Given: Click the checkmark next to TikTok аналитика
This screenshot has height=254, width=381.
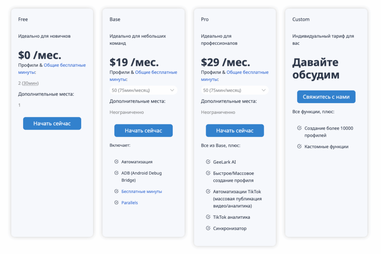Looking at the screenshot, I should pyautogui.click(x=208, y=217).
